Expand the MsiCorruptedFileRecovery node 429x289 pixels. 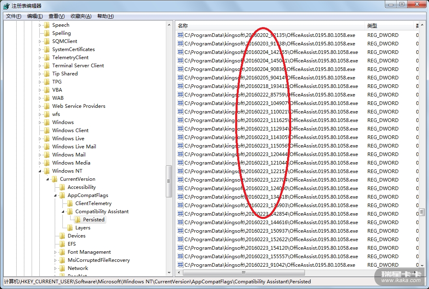tap(55, 260)
